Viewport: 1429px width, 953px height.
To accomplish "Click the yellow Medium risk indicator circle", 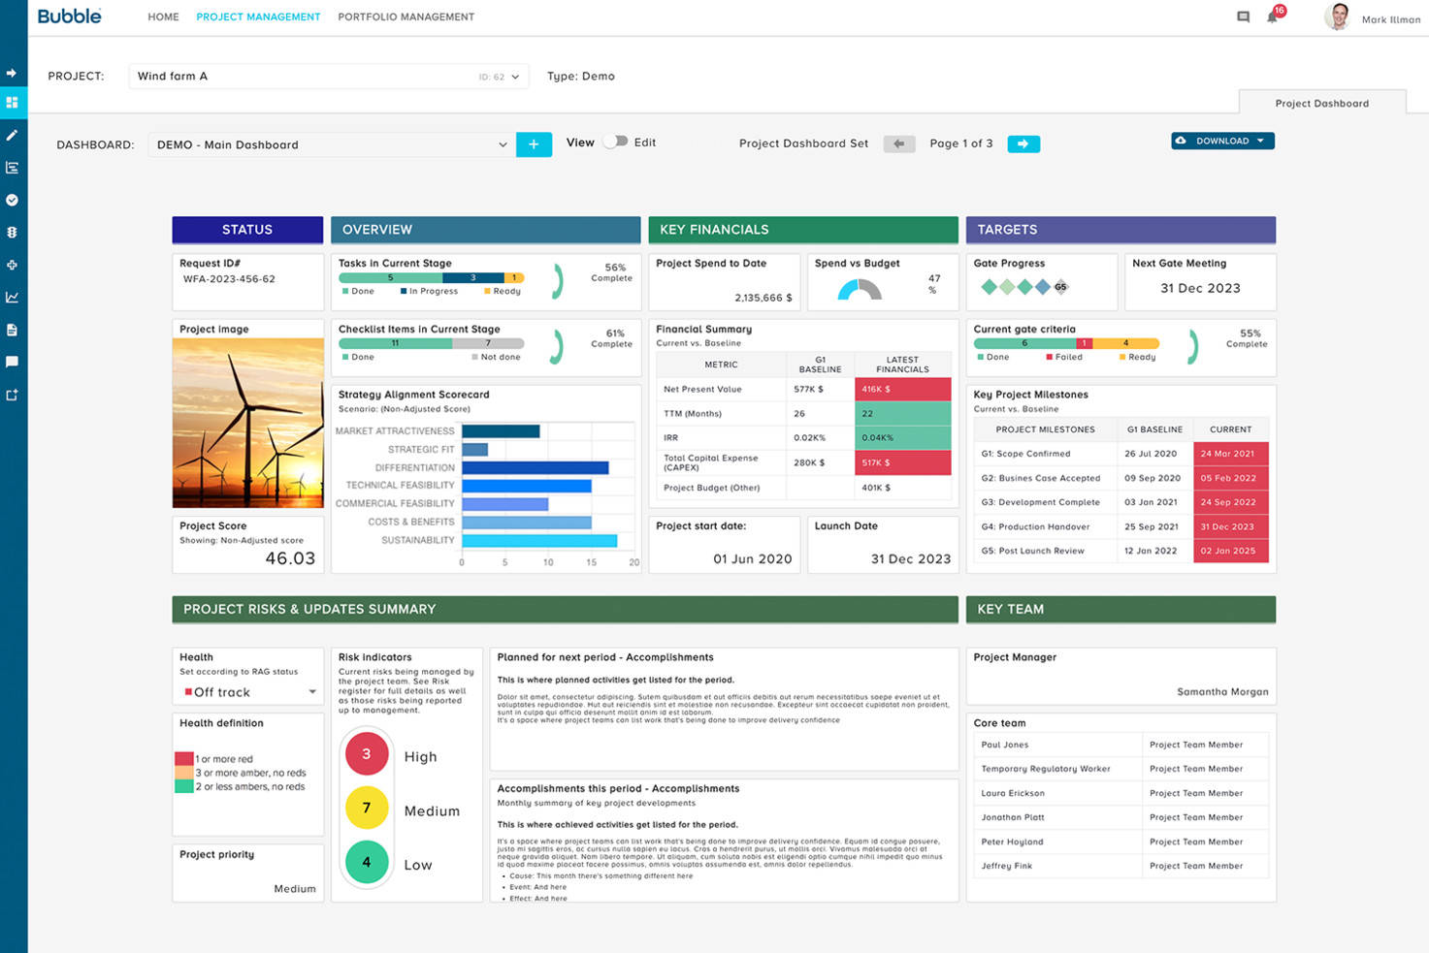I will click(x=367, y=808).
